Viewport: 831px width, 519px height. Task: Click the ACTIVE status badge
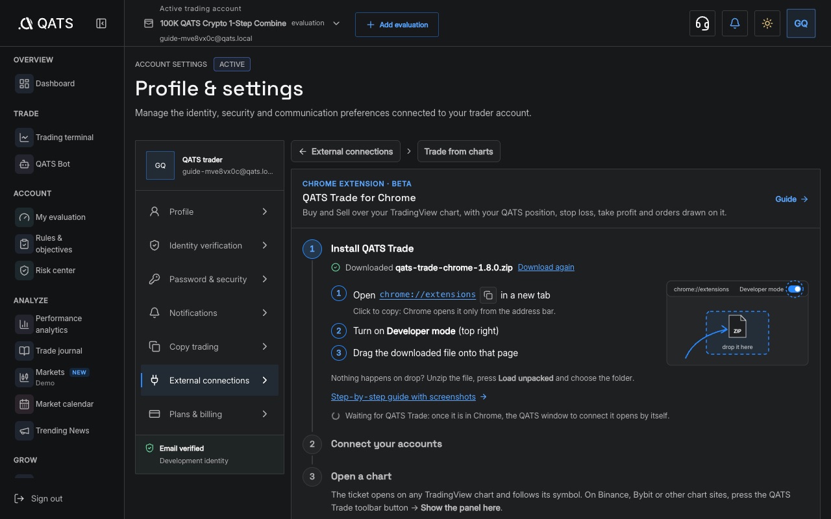coord(232,64)
